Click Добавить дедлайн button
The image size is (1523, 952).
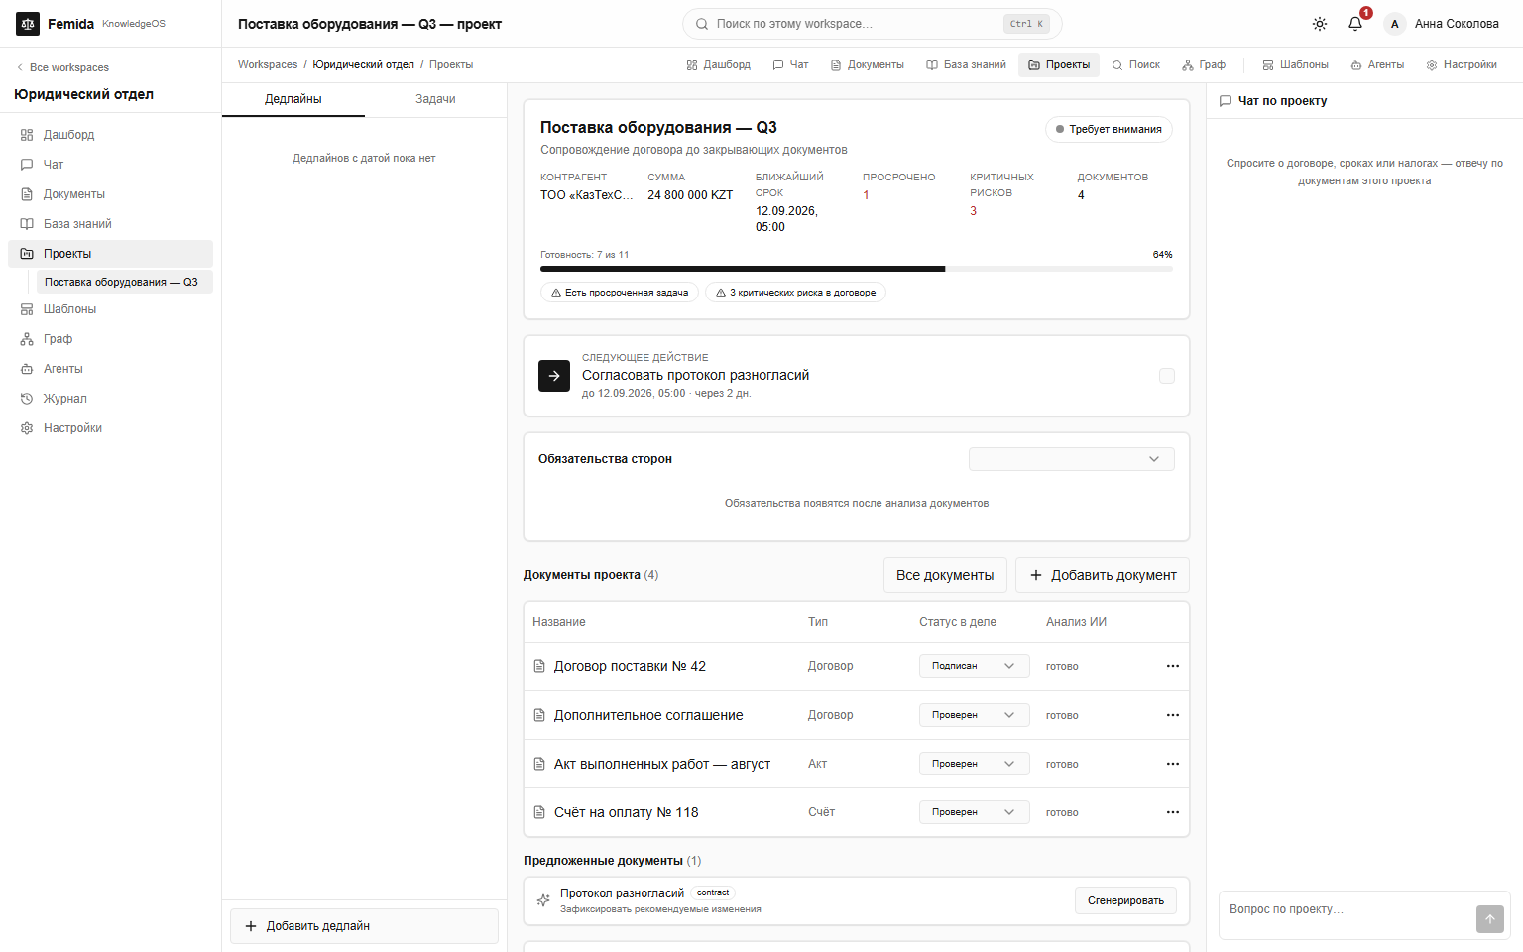click(364, 926)
